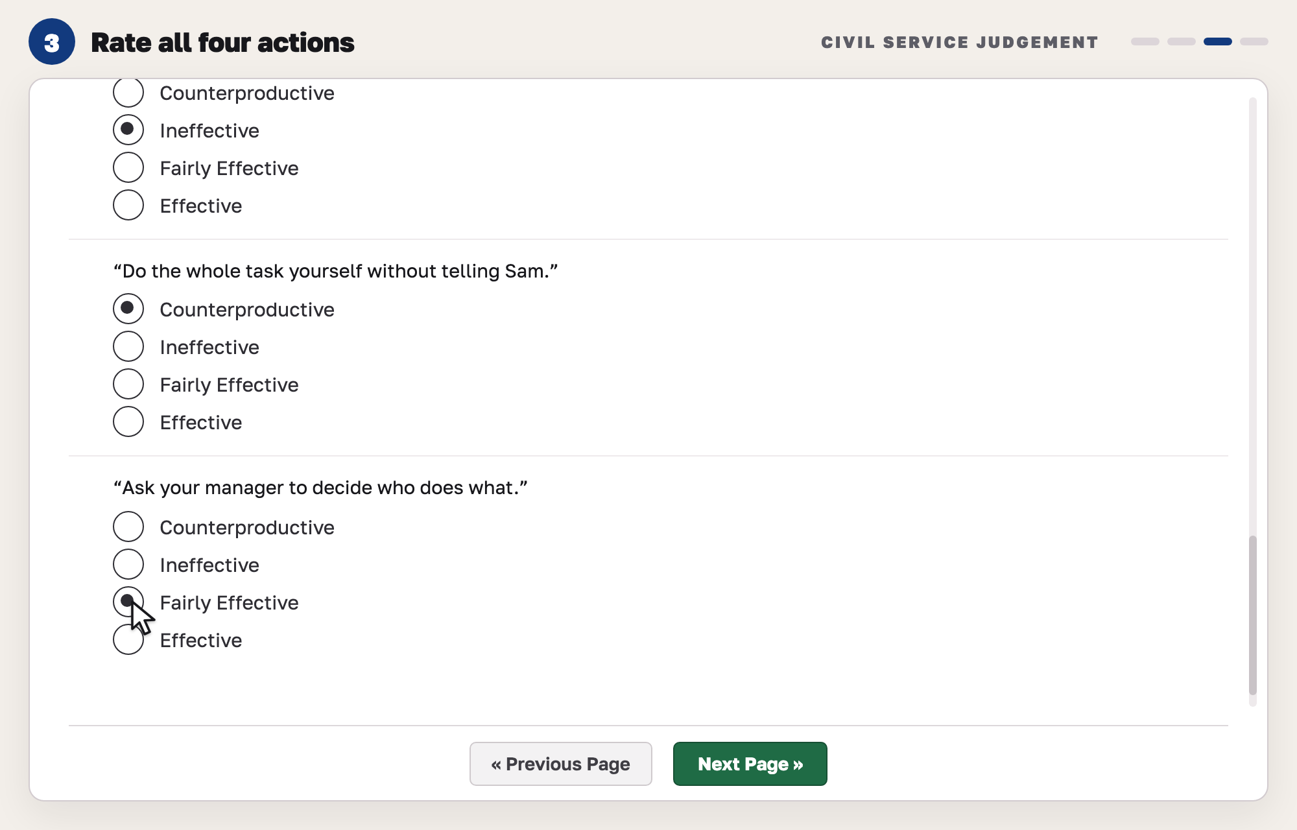Click the step 3 number badge
The height and width of the screenshot is (830, 1297).
tap(52, 42)
